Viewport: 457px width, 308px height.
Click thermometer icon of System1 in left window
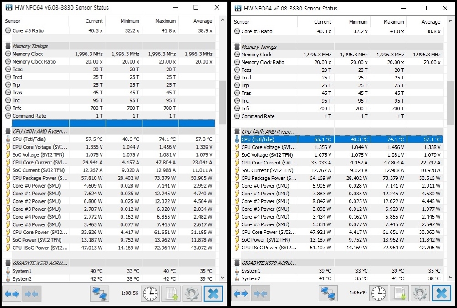click(8, 271)
